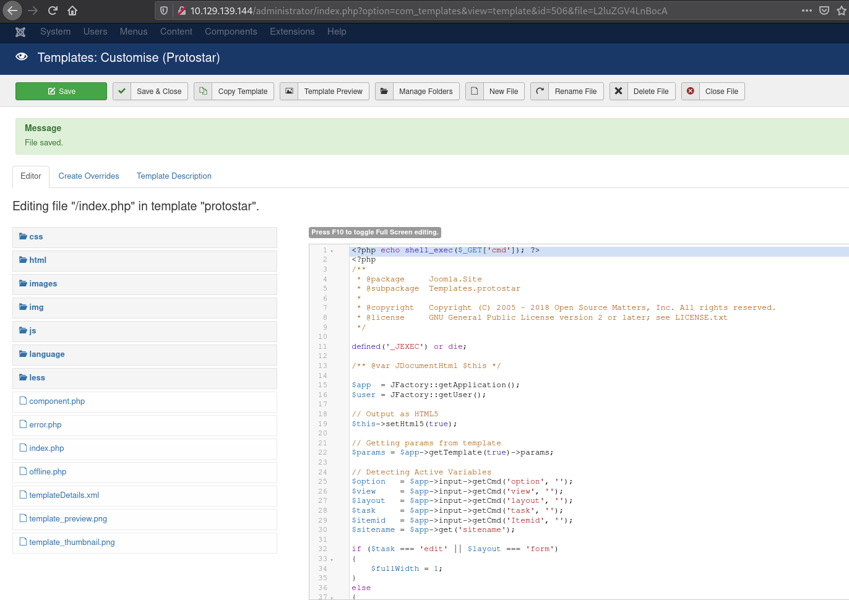
Task: Expand the images folder
Action: [x=145, y=284]
